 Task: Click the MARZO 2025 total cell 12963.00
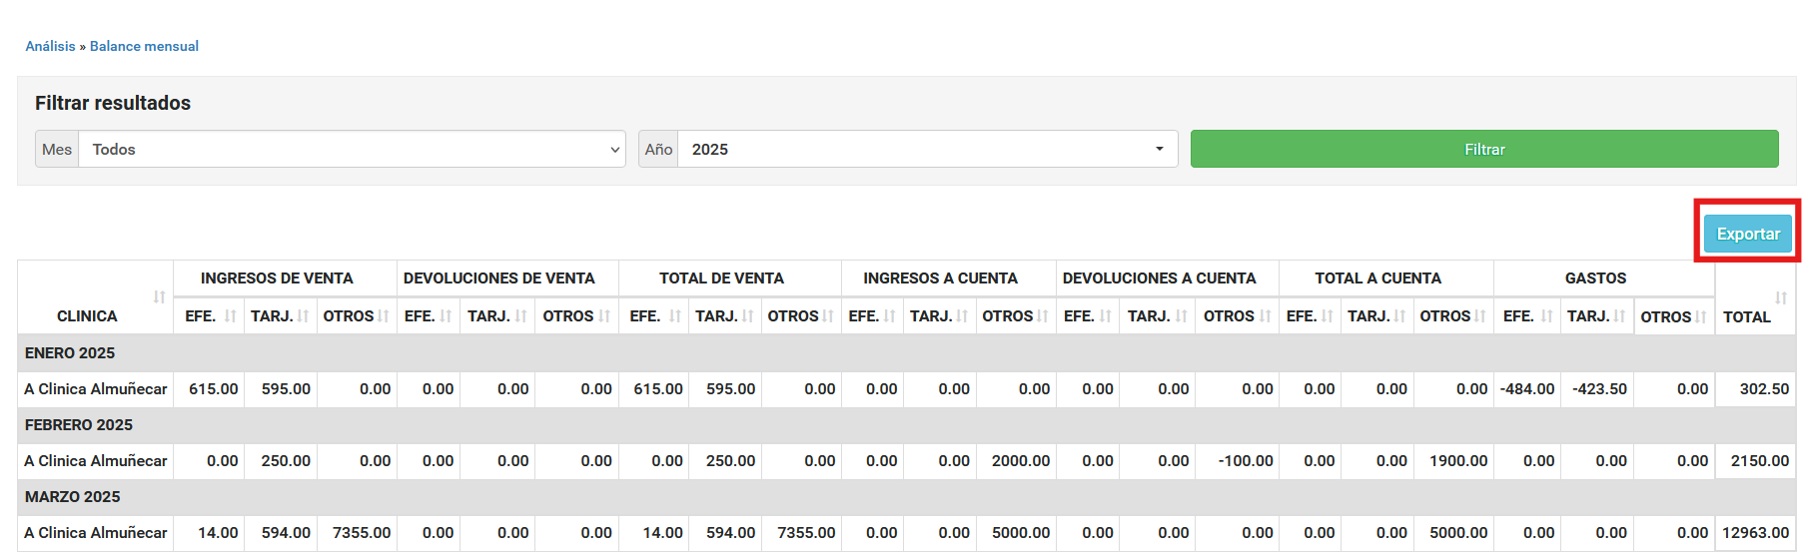coord(1755,533)
